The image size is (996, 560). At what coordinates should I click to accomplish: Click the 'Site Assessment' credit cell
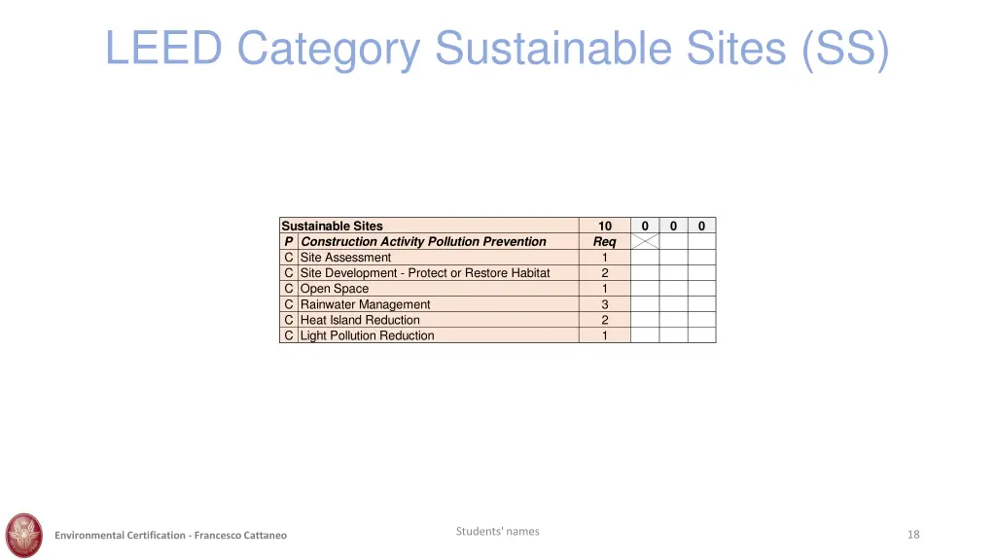345,258
